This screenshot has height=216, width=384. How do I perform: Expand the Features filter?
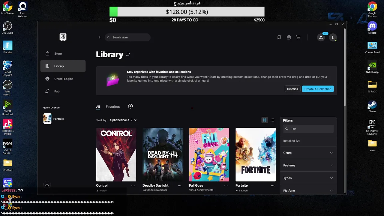[x=308, y=165]
